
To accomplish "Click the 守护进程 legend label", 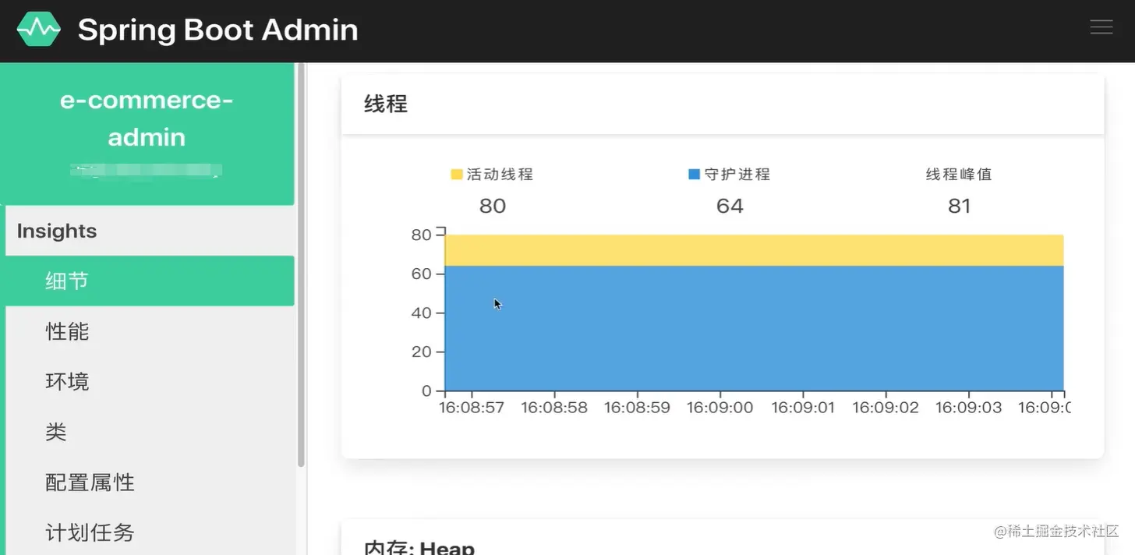I will coord(737,174).
